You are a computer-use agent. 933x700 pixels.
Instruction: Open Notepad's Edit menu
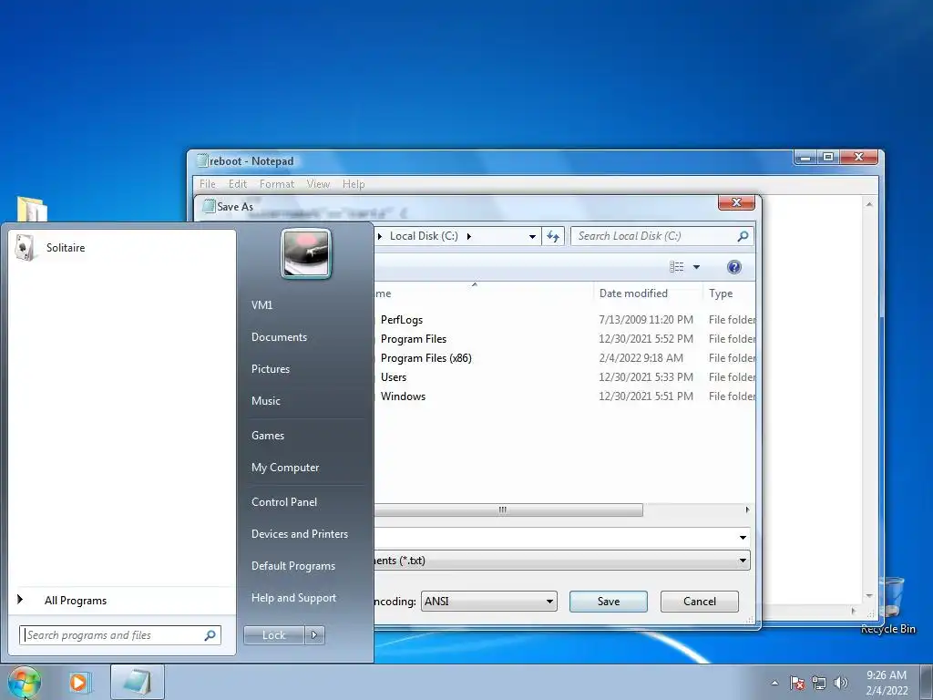pos(238,184)
